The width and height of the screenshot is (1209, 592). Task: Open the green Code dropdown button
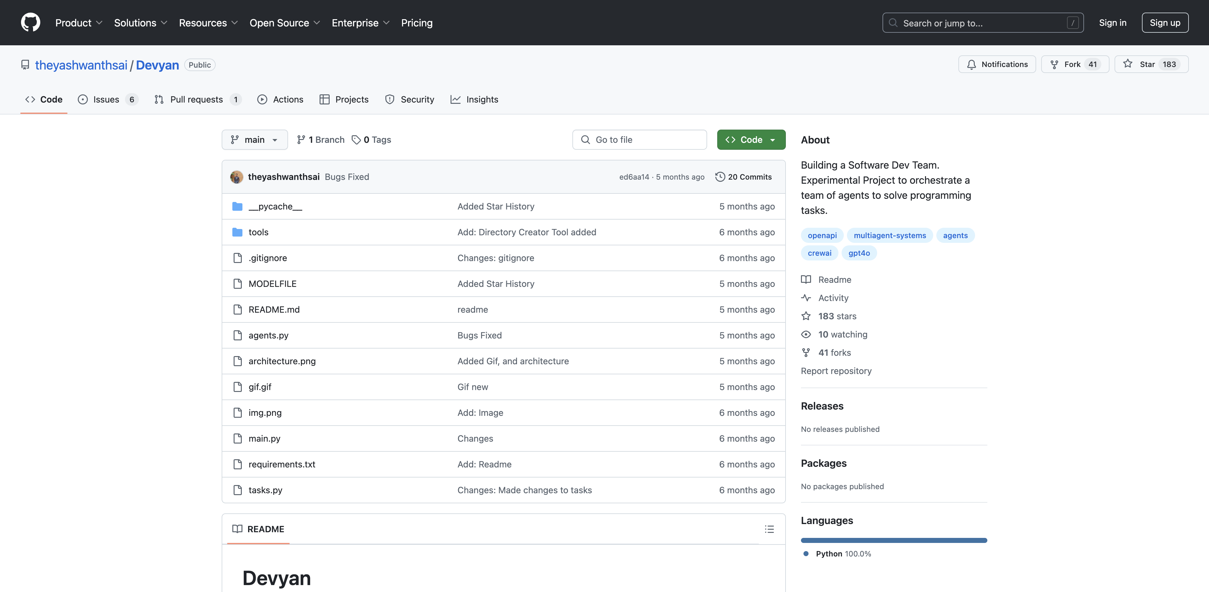(x=751, y=140)
